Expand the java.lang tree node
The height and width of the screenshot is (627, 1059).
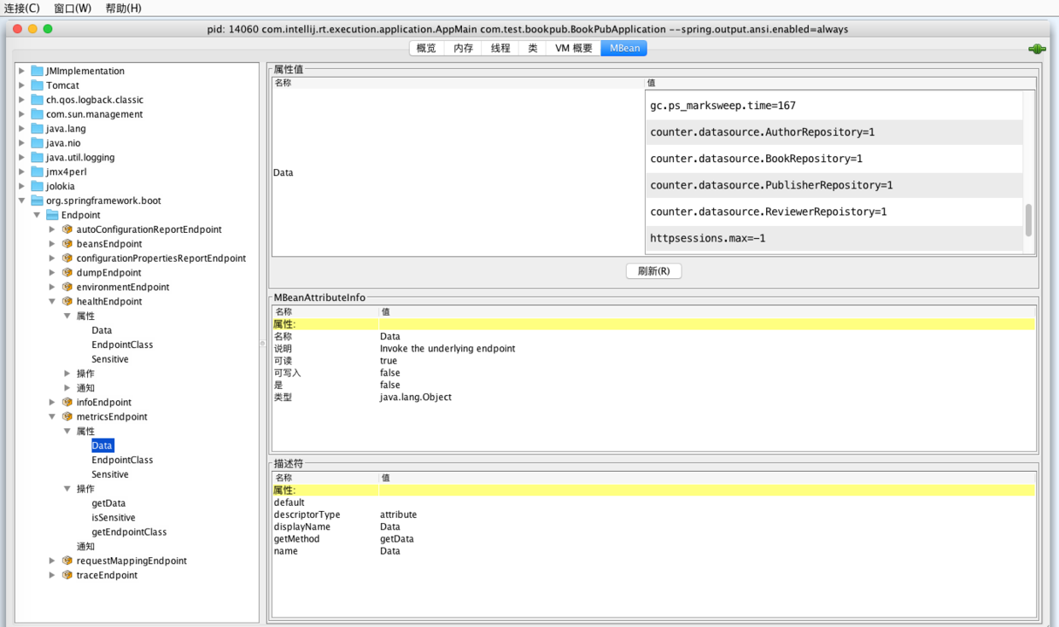coord(22,129)
